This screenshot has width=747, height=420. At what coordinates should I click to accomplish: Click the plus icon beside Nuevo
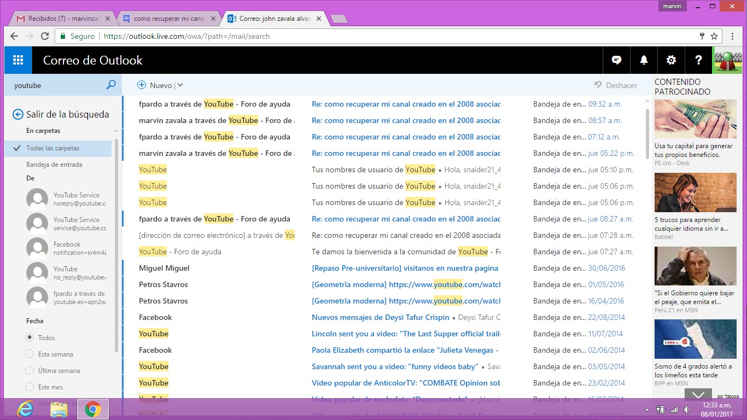point(142,85)
